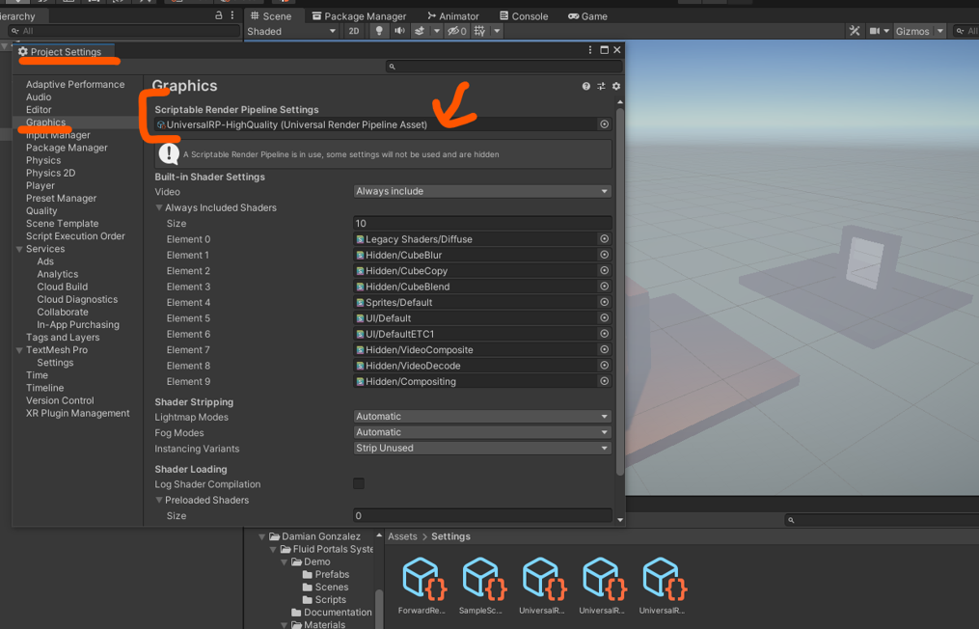Viewport: 979px width, 629px height.
Task: Collapse the Always Included Shaders list
Action: [x=160, y=208]
